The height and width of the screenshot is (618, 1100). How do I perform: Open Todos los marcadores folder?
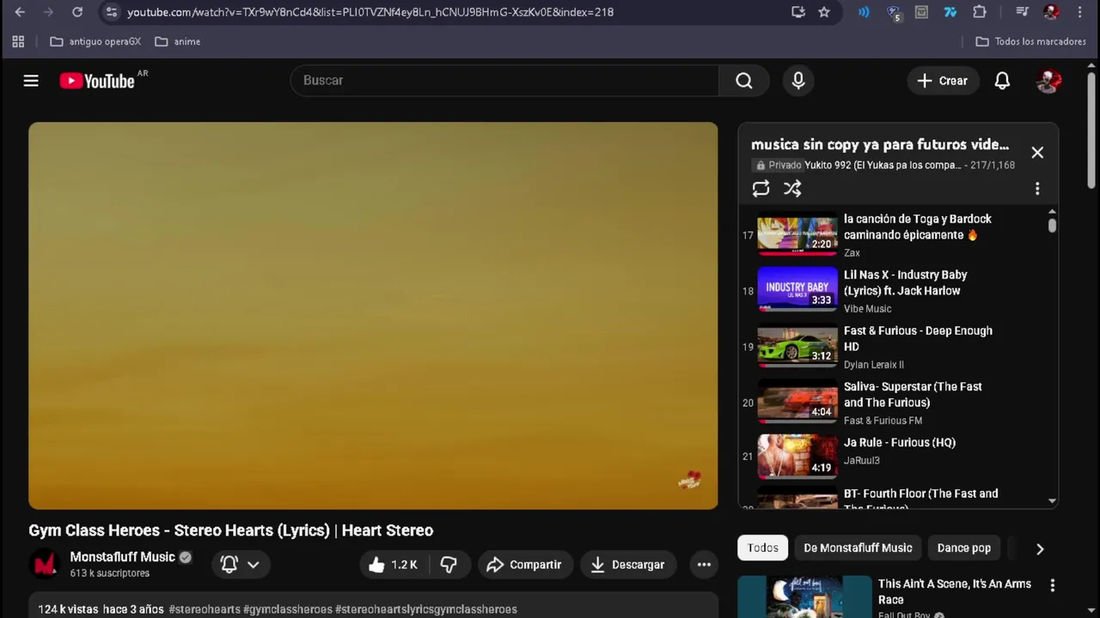pyautogui.click(x=1030, y=41)
